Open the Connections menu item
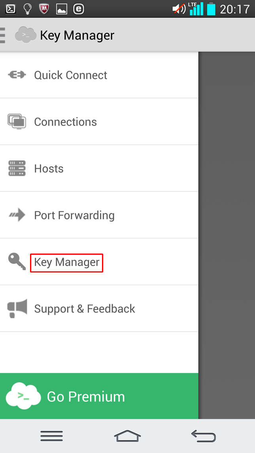Viewport: 255px width, 453px height. coord(66,122)
